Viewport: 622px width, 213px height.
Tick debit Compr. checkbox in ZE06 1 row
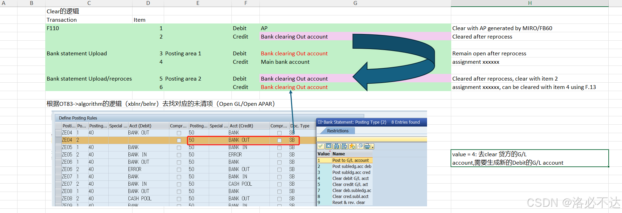coord(179,162)
